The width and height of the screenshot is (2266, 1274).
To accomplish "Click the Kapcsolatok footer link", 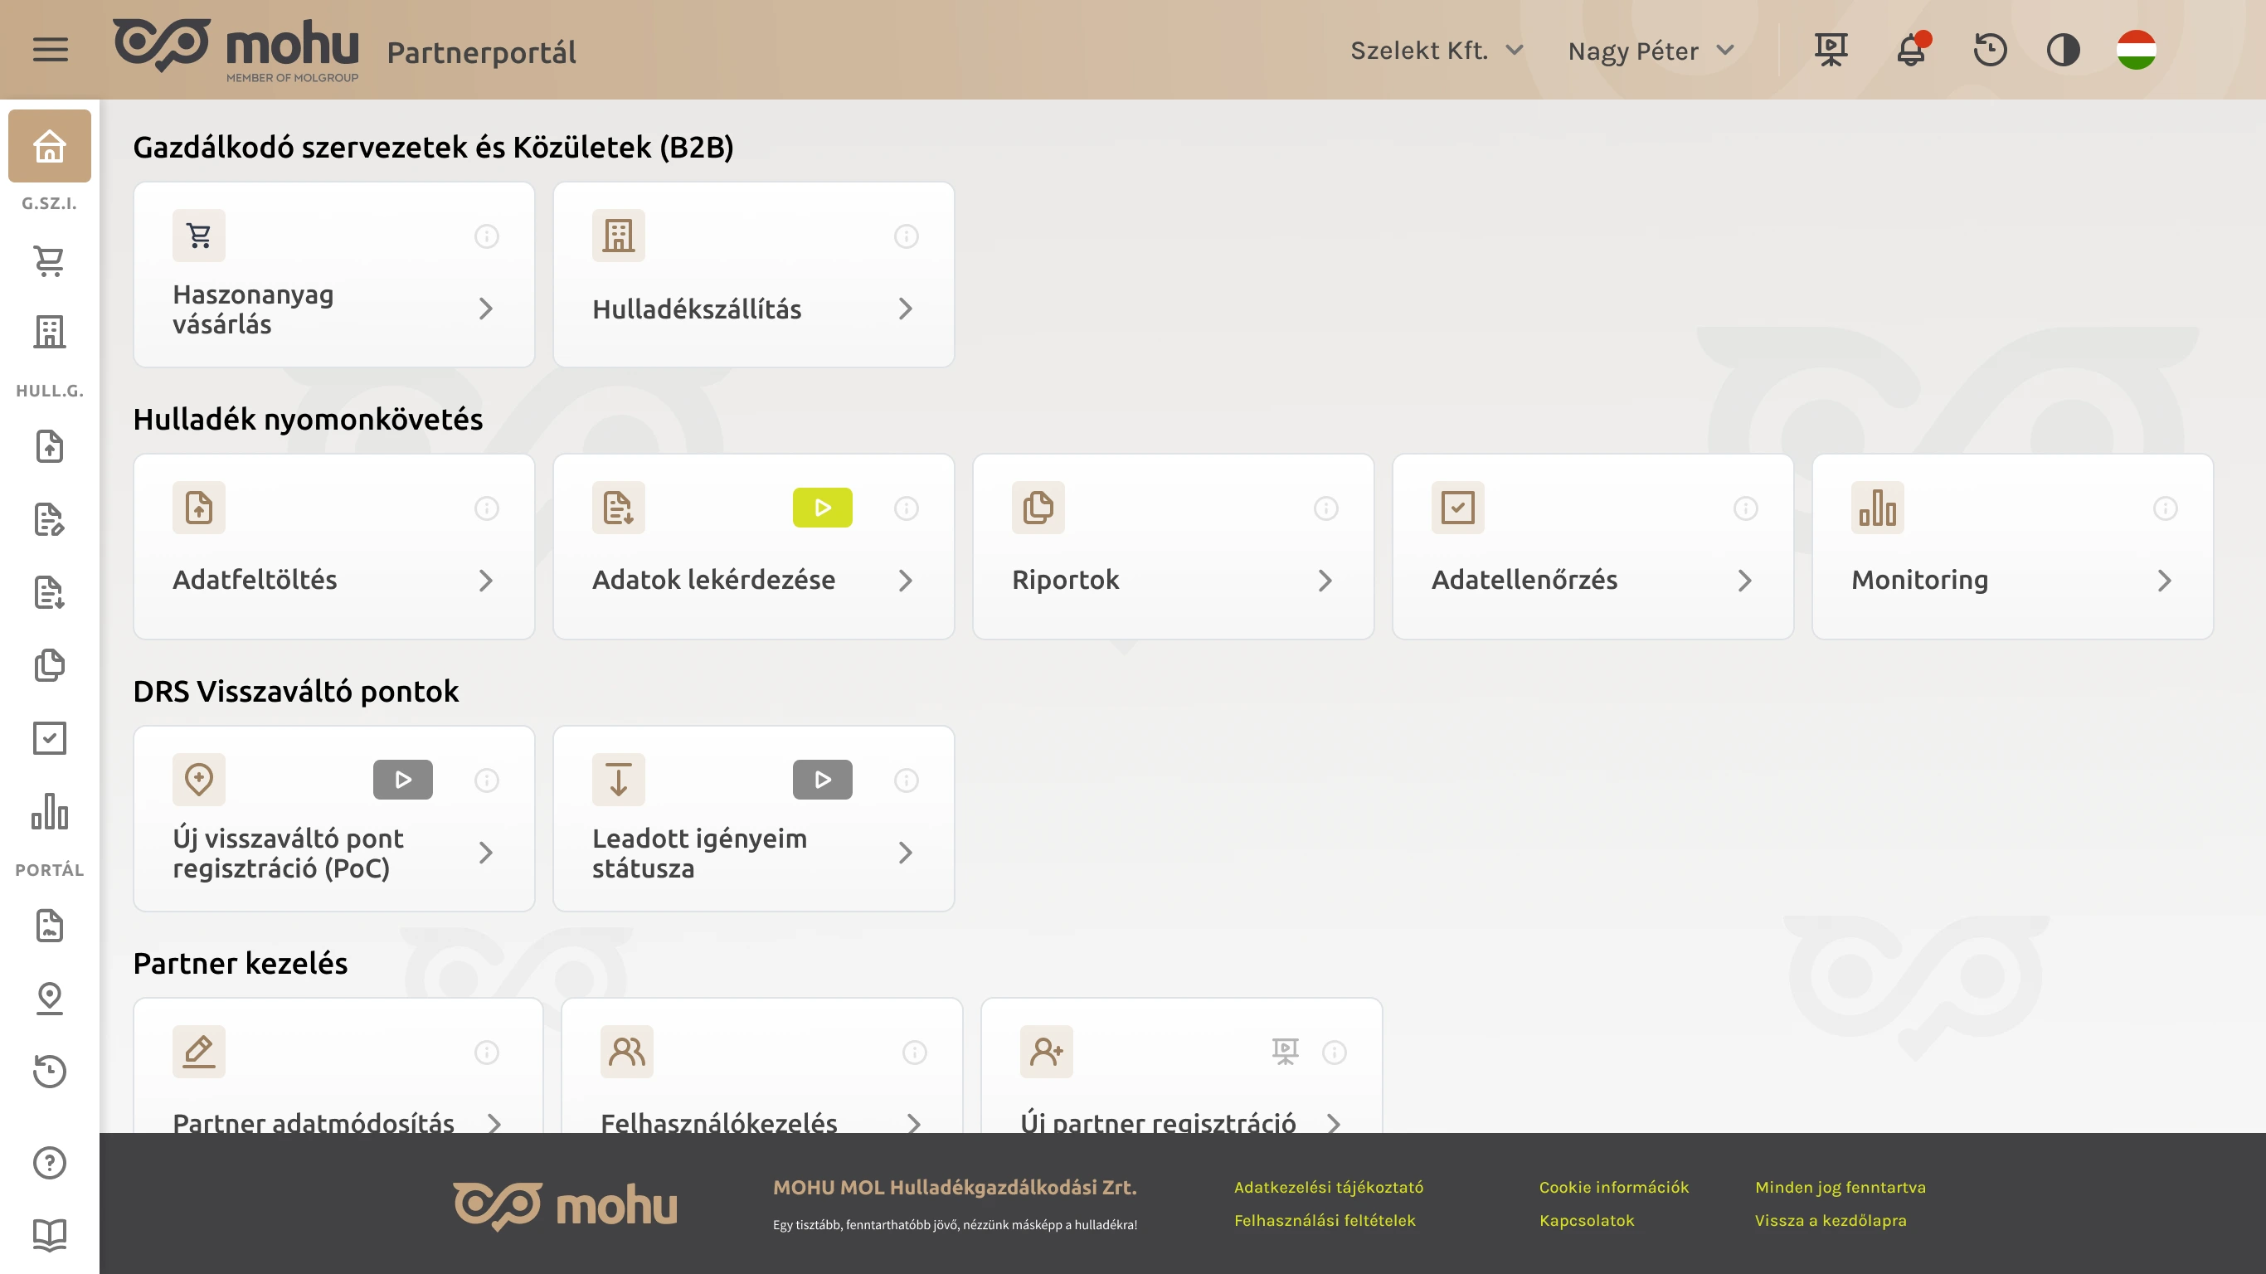I will [x=1586, y=1220].
